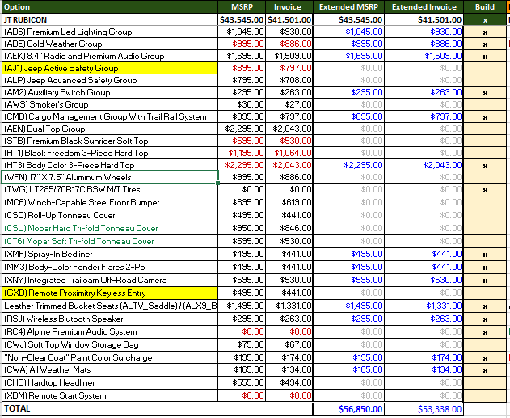Select the (STB) Premium Black Sunrider Soft Top cell
Screen dimensions: 510x418
coord(110,141)
